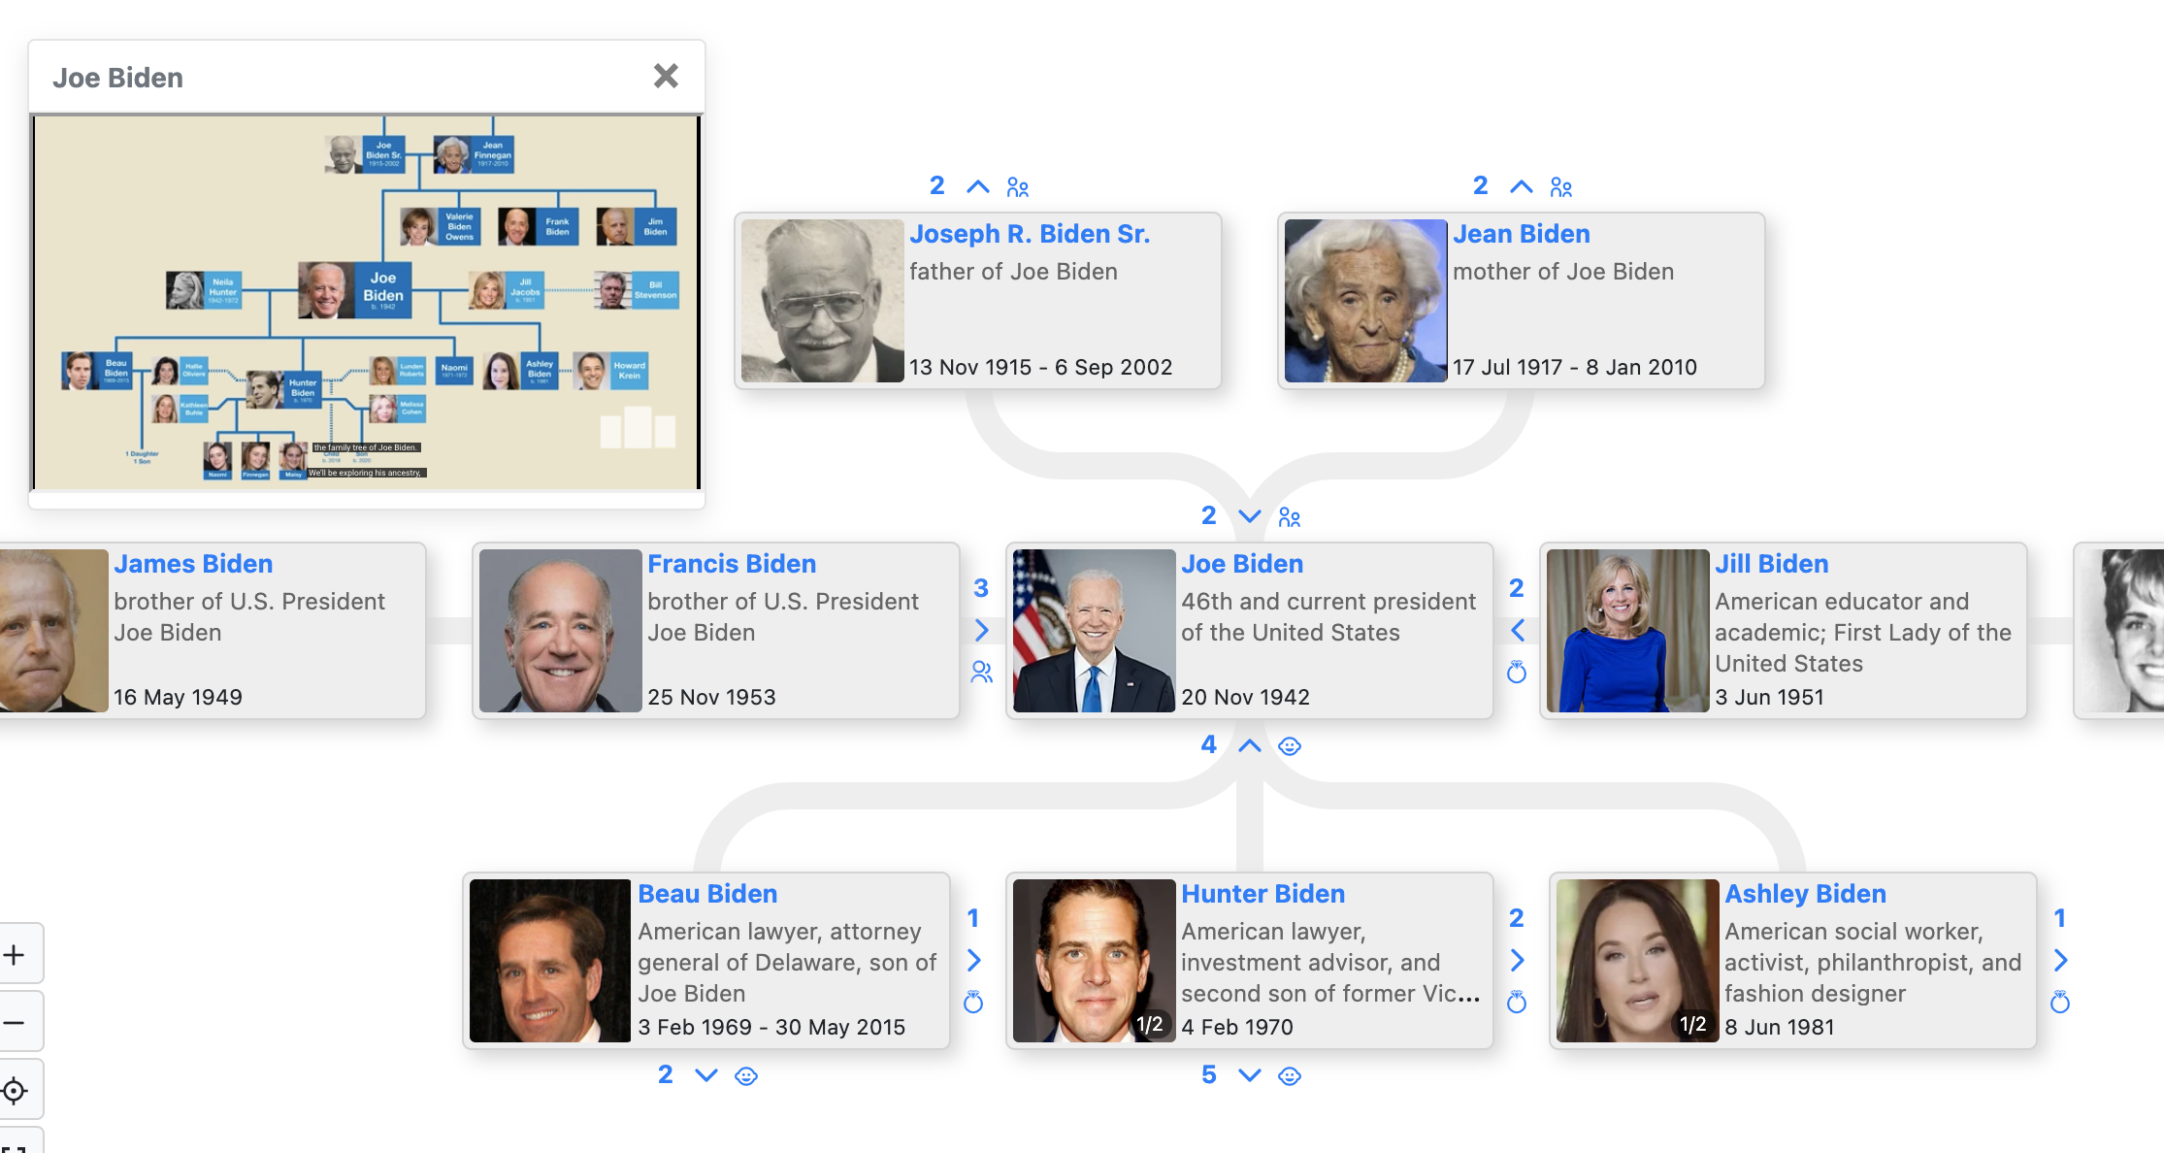Collapse Joe Biden's children with up chevron
This screenshot has height=1153, width=2164.
[1250, 746]
